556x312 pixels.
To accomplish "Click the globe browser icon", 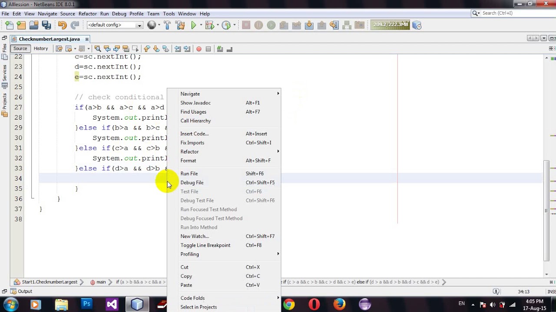I will 151,25.
